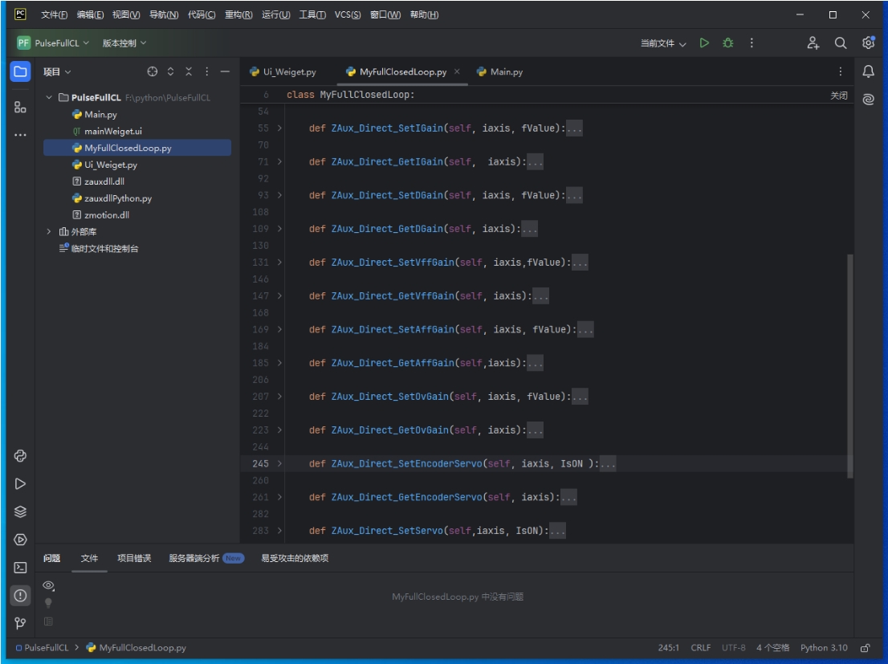Open current file run configuration dropdown
This screenshot has width=888, height=664.
coord(663,43)
